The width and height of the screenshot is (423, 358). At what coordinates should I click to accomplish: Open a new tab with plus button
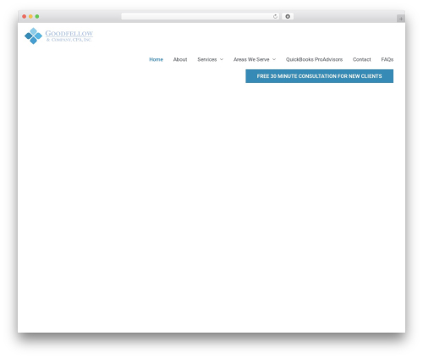(401, 19)
